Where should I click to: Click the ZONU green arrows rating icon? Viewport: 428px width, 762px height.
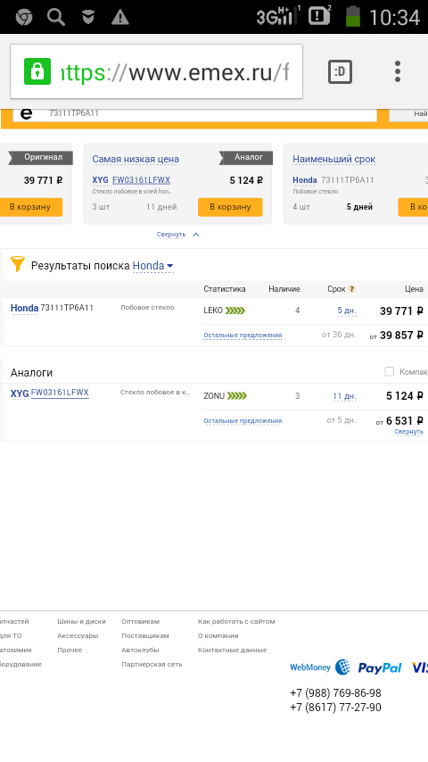click(237, 396)
